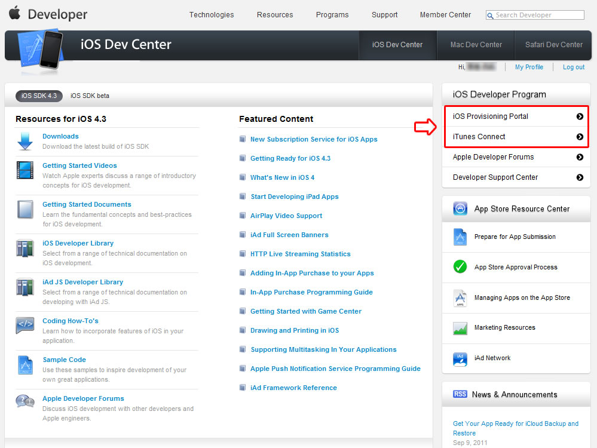Image resolution: width=597 pixels, height=448 pixels.
Task: Open Supporting Multitasking In Your Applications link
Action: [x=323, y=349]
